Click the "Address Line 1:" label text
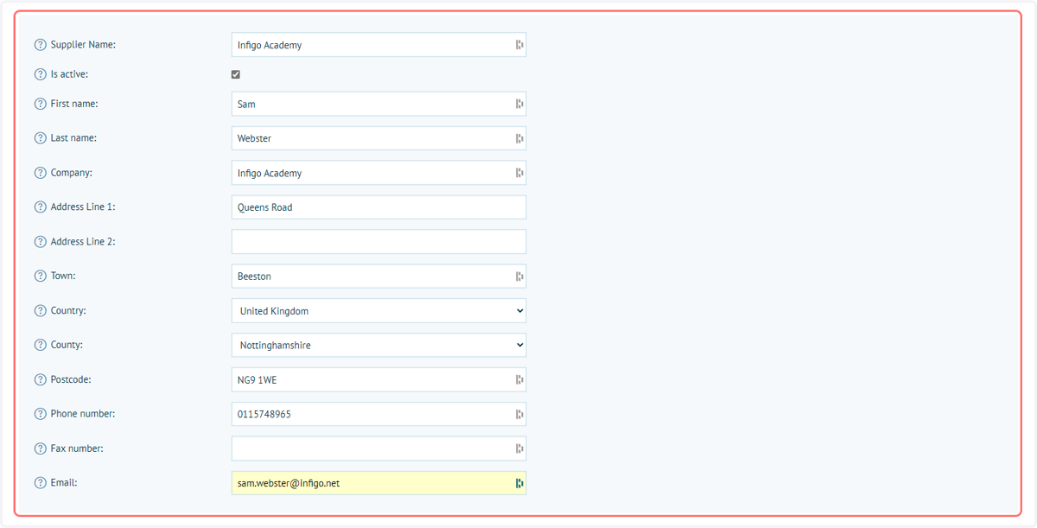 coord(83,207)
